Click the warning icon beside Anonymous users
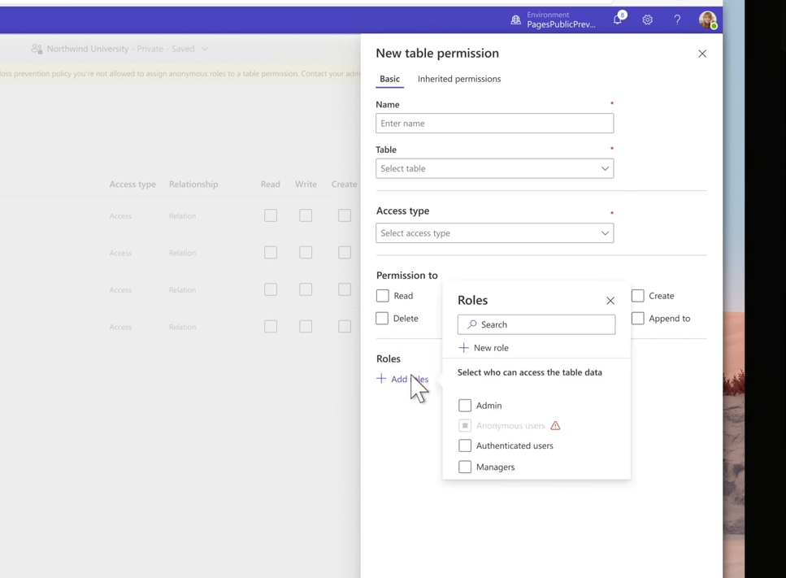 pos(555,426)
